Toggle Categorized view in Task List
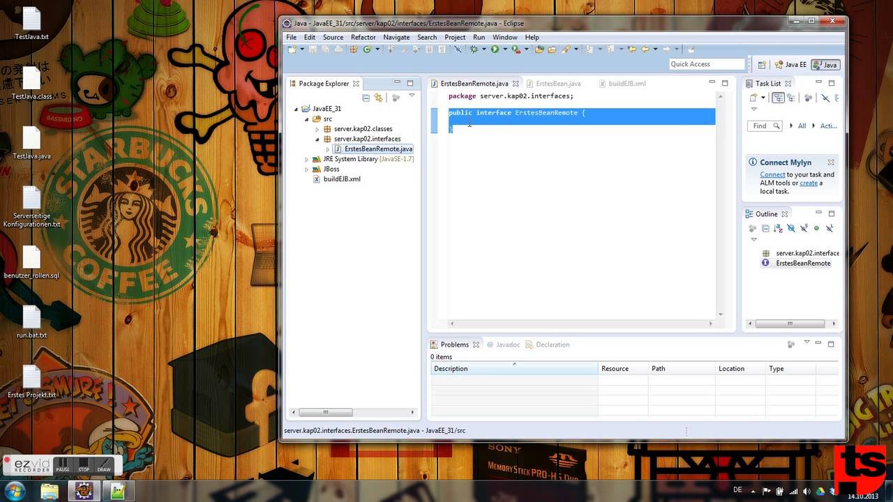Viewport: 893px width, 502px height. coord(778,98)
